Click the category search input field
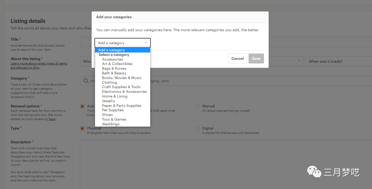Viewport: 372px width, 189px height. 226,81
